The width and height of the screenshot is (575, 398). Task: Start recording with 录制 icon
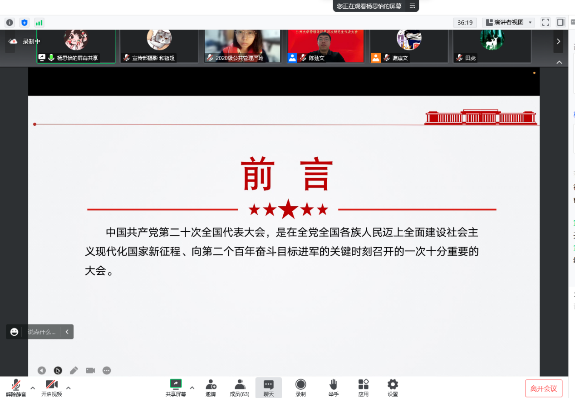[x=300, y=388]
